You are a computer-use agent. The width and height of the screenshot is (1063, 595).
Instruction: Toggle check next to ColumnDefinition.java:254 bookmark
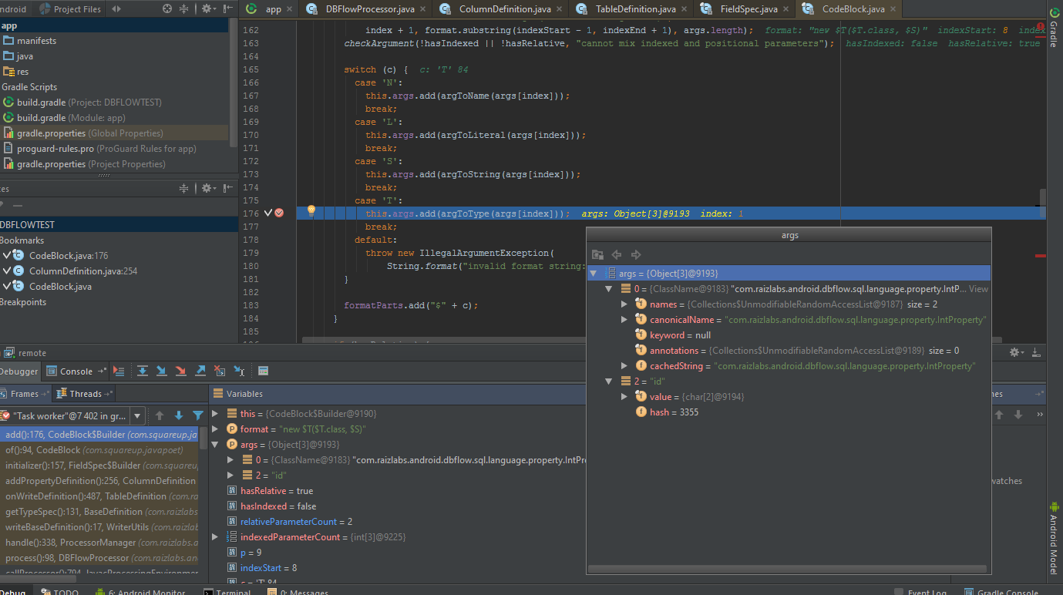[6, 271]
